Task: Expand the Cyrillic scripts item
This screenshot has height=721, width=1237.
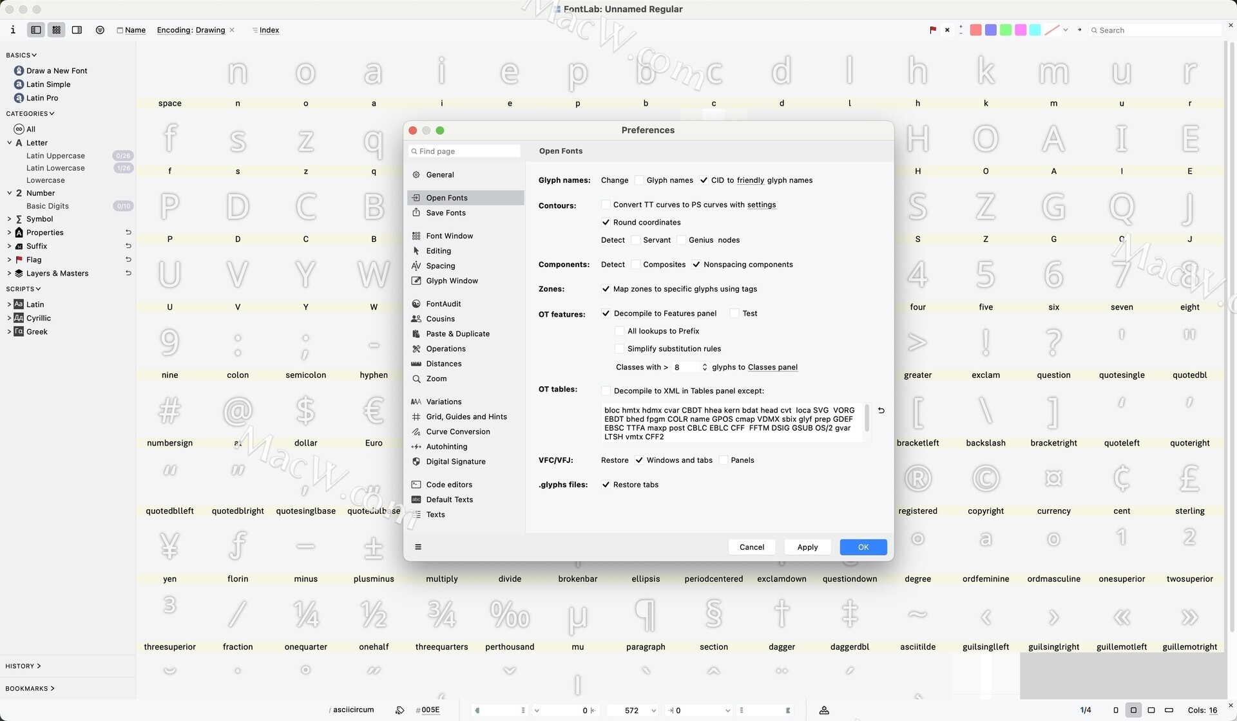Action: [10, 318]
